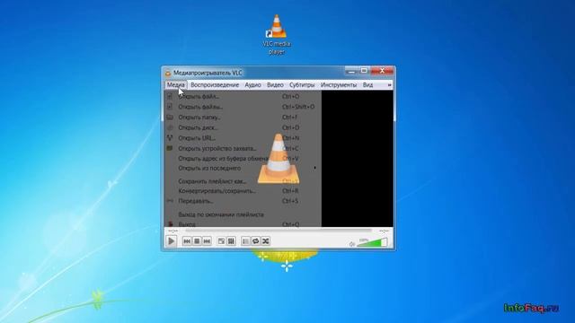
Task: Choose Открыть устройство захвата... entry
Action: coord(243,148)
